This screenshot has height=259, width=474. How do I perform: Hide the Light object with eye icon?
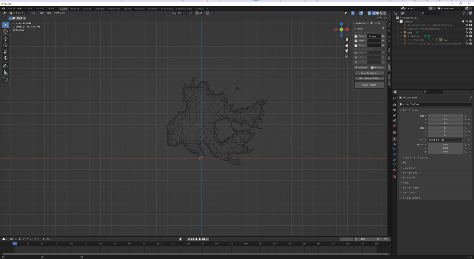pos(466,32)
